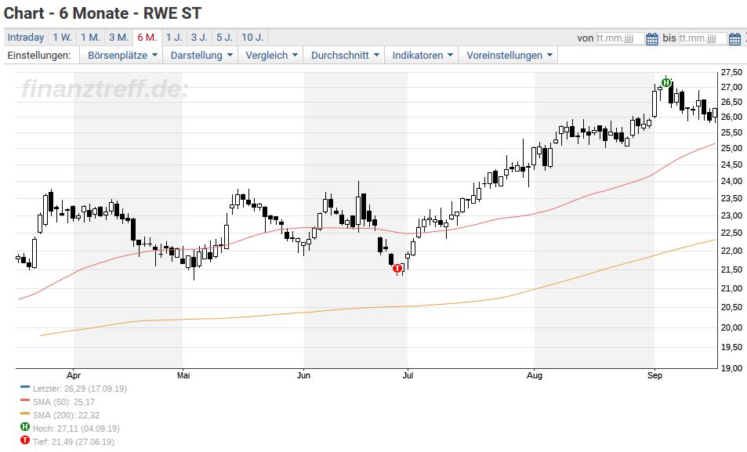Click the 'Hoch: 27,11 (04.09.19)' legend text
Screen dimensions: 747x452
(x=76, y=428)
